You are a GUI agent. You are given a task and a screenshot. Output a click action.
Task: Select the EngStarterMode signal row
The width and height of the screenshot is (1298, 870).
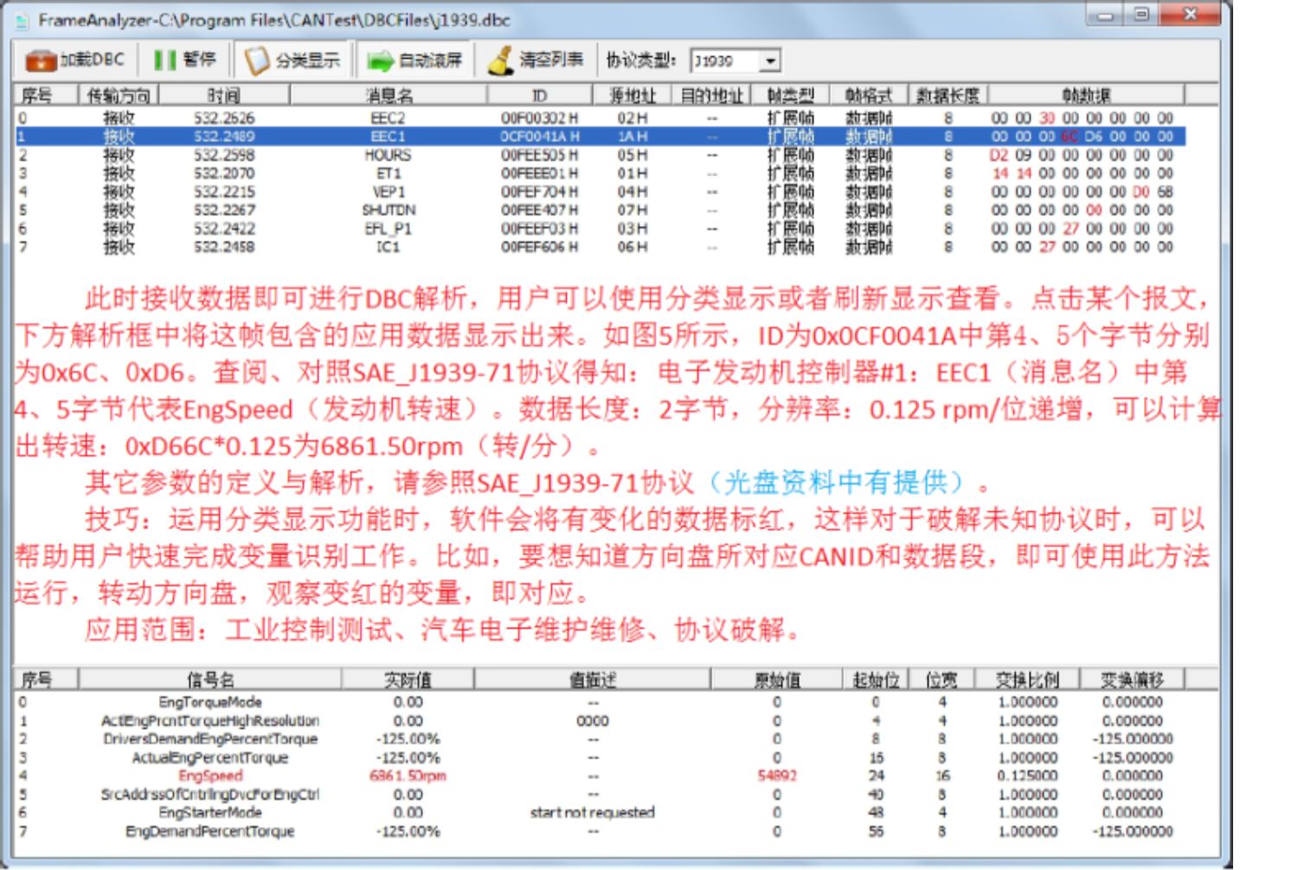pyautogui.click(x=600, y=813)
